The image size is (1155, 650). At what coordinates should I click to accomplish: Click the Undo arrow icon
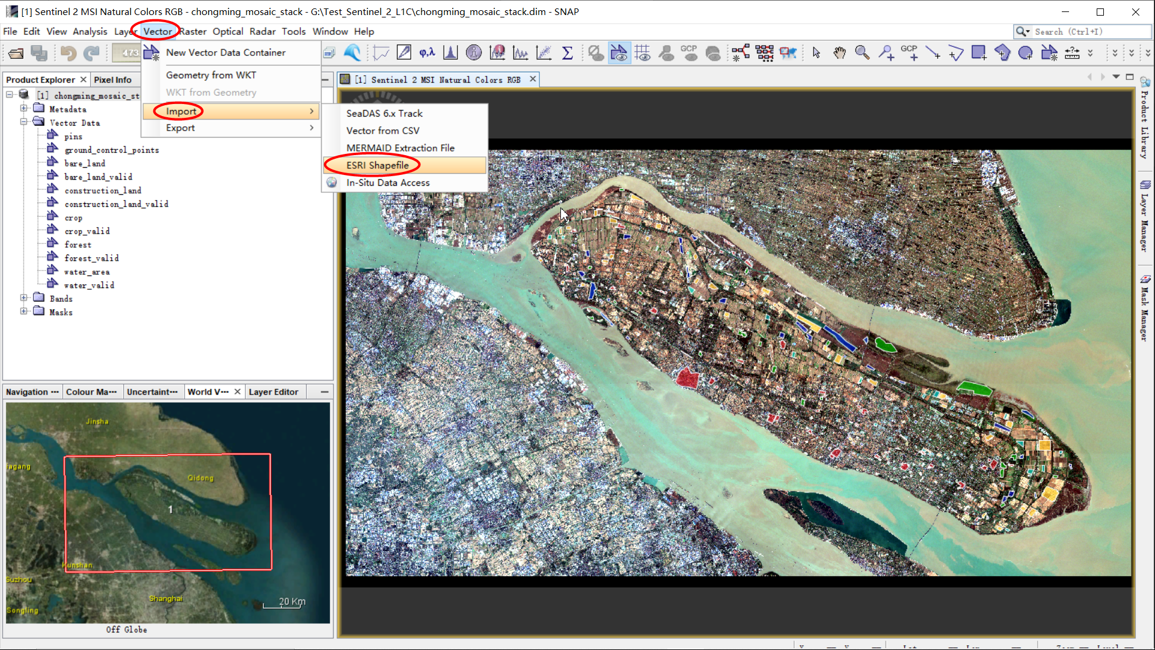(68, 53)
